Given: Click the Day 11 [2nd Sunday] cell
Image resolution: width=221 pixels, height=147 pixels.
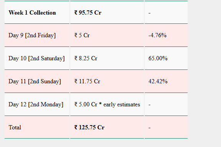Looking at the screenshot, I should pos(37,81).
